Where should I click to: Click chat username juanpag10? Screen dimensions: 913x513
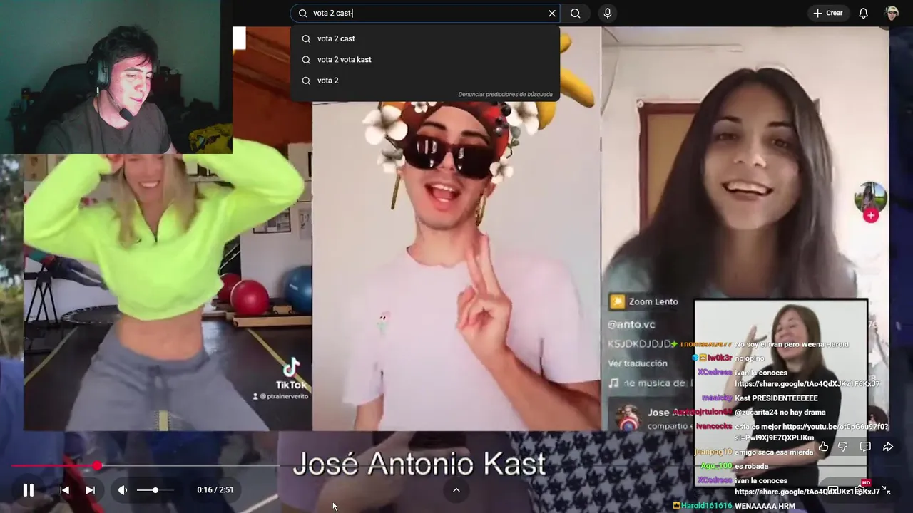[x=713, y=452]
